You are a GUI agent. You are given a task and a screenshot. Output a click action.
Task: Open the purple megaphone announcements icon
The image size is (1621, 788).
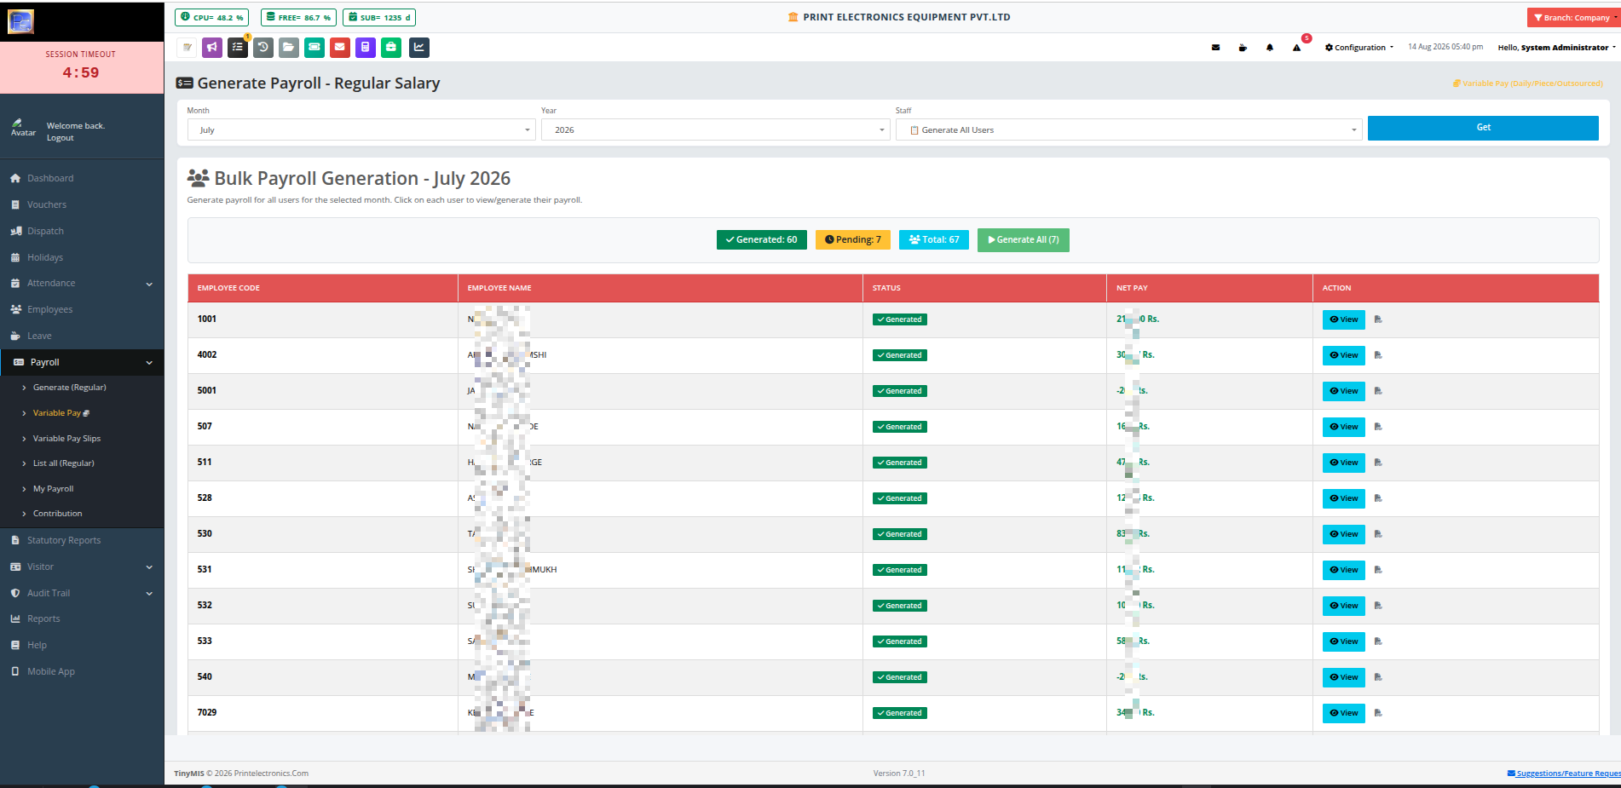[212, 48]
